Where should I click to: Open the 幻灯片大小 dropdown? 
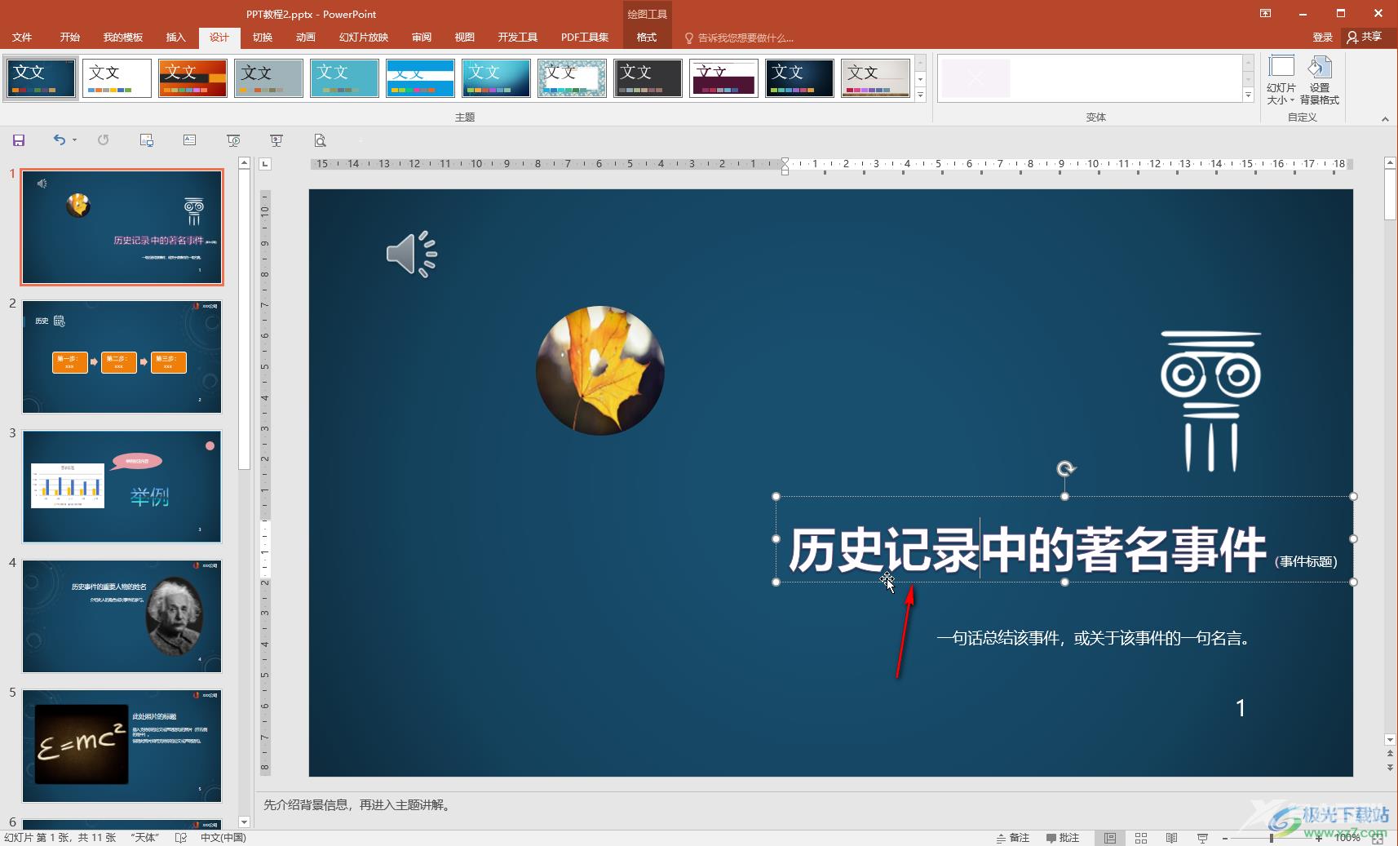(x=1281, y=80)
